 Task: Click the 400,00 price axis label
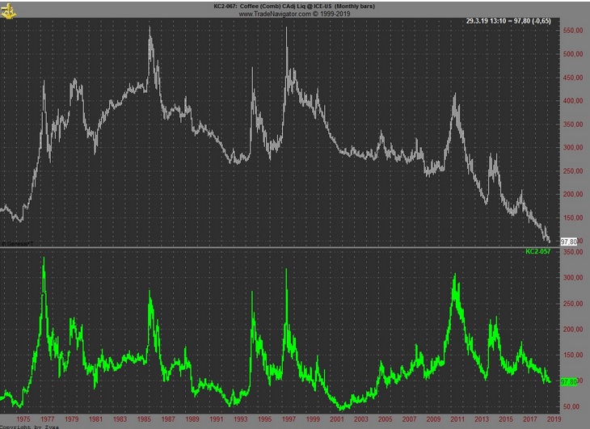(x=573, y=101)
